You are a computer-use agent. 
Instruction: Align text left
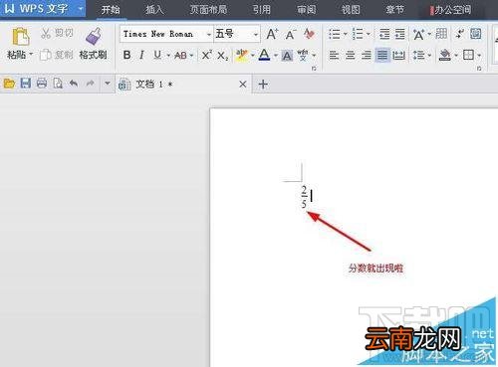(334, 55)
